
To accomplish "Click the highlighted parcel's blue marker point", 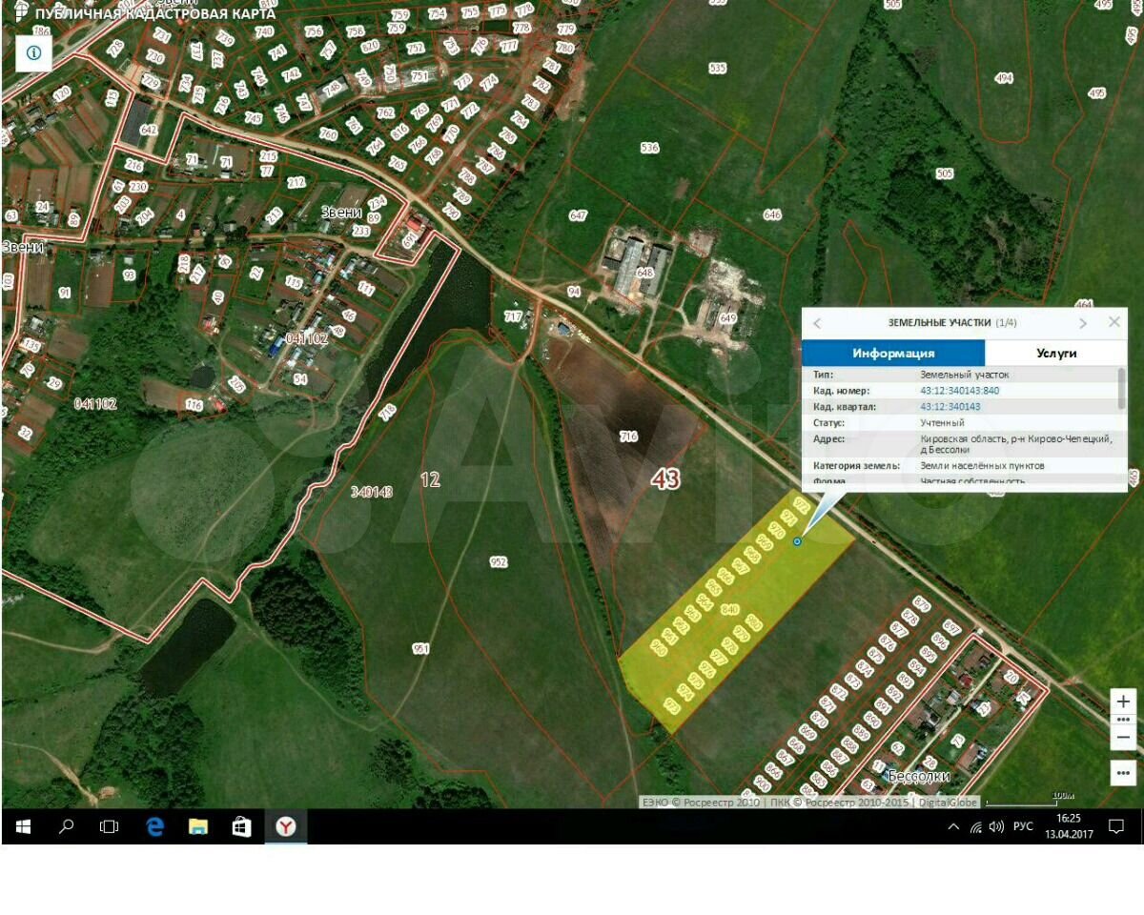I will pyautogui.click(x=798, y=541).
